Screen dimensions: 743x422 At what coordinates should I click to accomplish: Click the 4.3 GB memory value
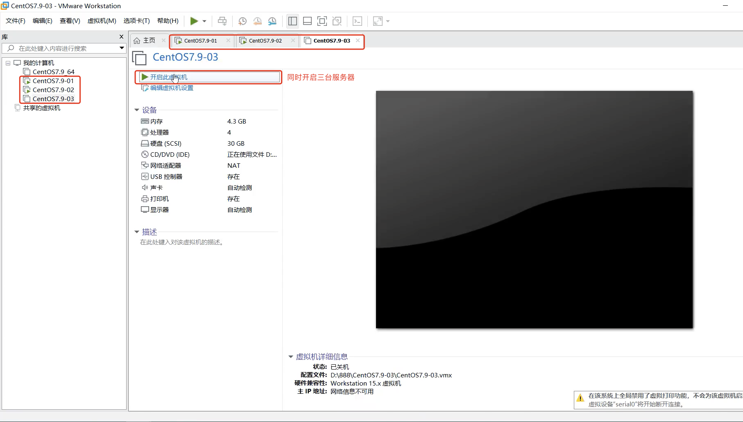(237, 121)
